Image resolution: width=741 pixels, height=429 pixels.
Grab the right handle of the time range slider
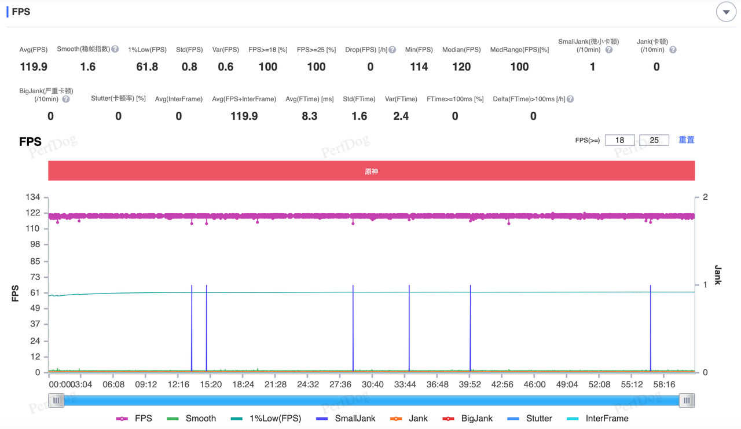click(x=687, y=400)
